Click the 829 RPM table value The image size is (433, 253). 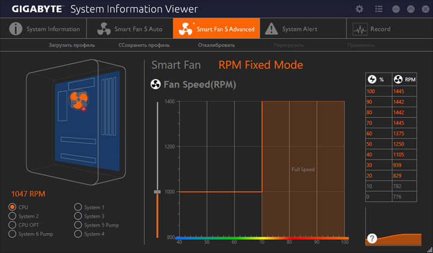coord(404,176)
